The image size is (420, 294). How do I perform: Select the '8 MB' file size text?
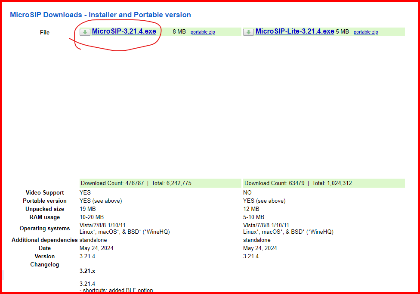179,31
